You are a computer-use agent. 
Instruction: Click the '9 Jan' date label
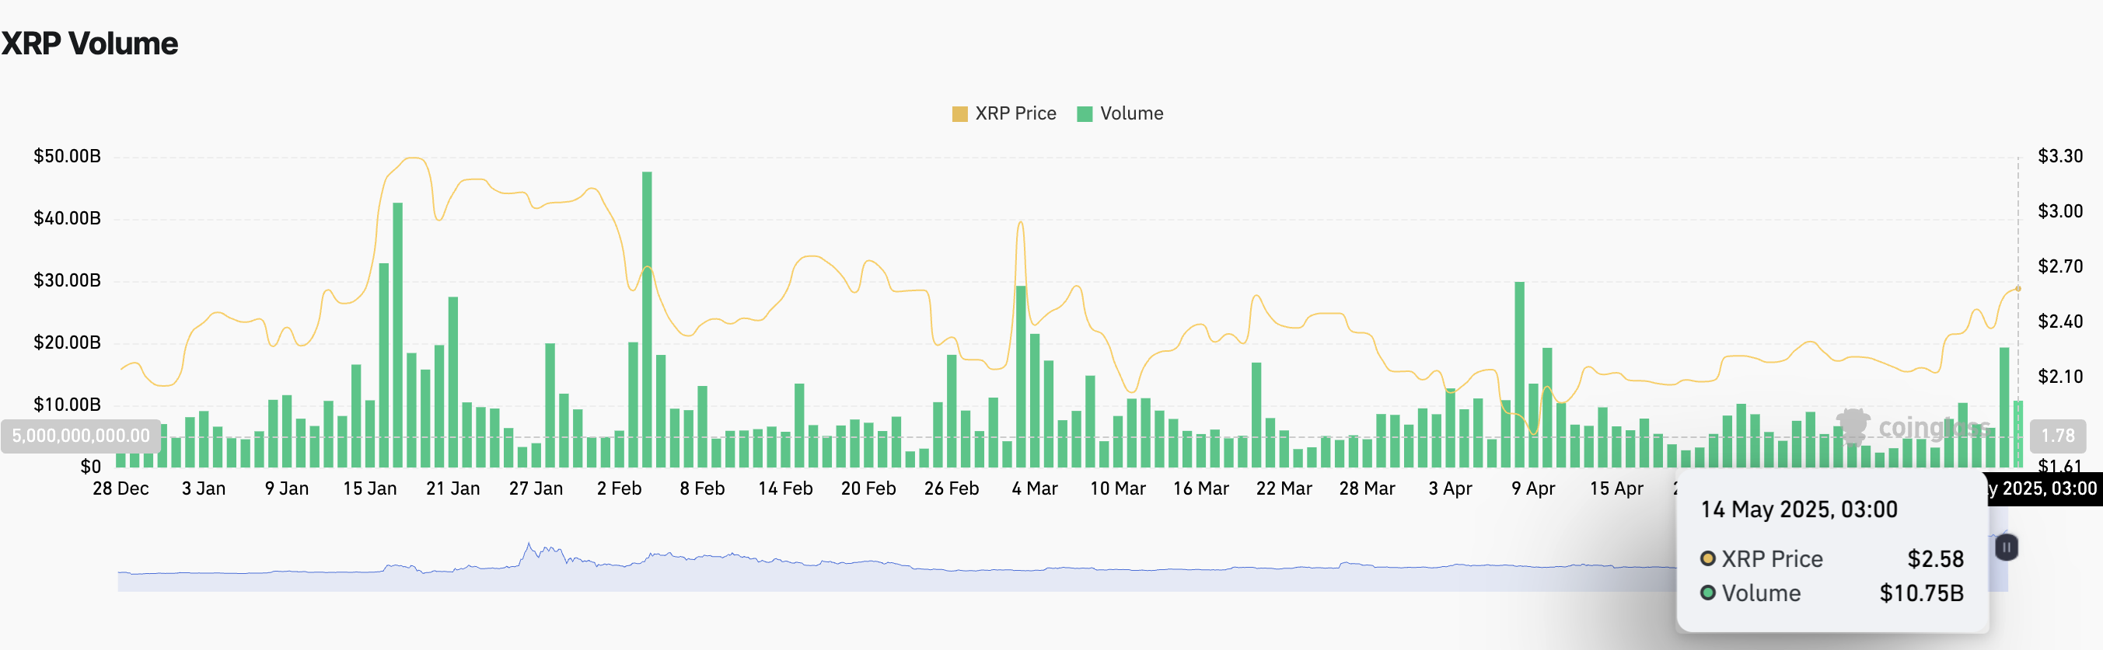[x=287, y=488]
